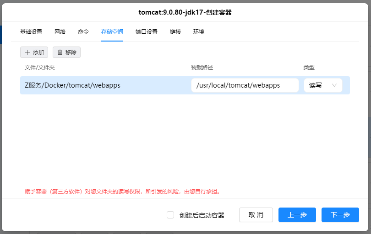Screen dimensions: 371x234
Task: Switch to the 网络 tab
Action: pos(60,32)
